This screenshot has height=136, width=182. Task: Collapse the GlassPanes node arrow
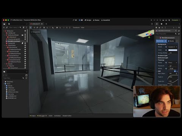coord(5,45)
